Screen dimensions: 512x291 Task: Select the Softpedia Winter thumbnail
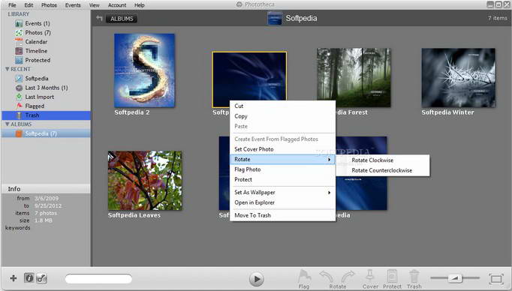pyautogui.click(x=459, y=78)
